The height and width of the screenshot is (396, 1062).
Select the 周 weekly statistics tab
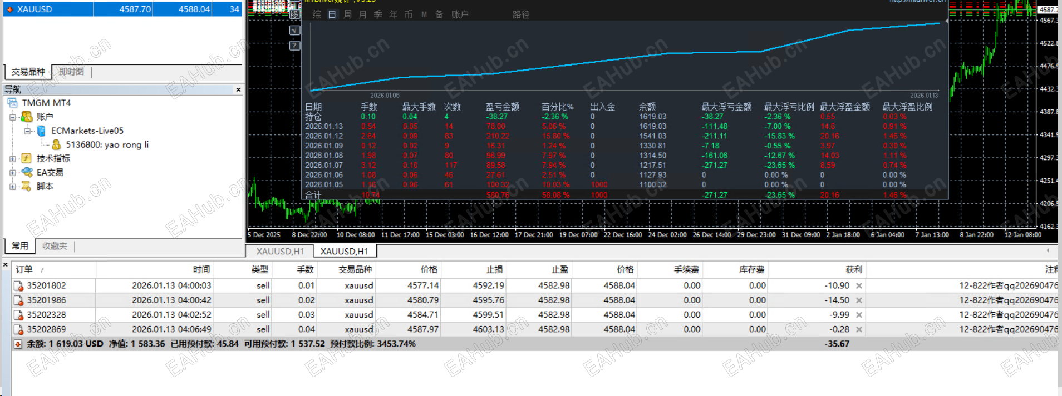click(347, 14)
